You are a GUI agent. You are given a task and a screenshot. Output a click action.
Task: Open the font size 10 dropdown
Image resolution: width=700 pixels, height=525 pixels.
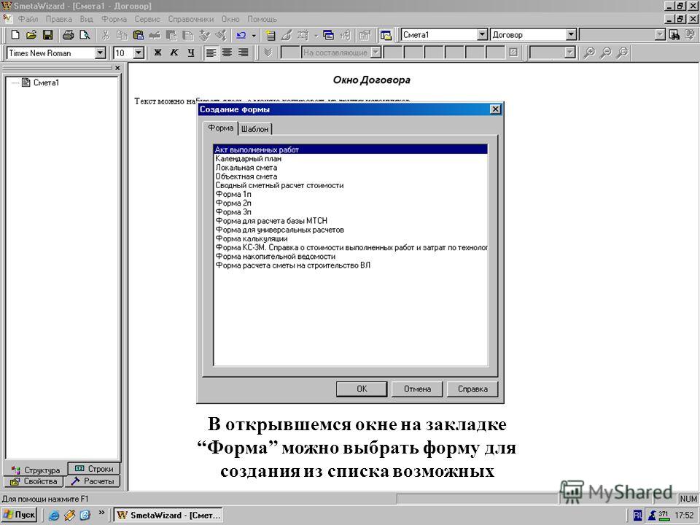click(139, 53)
